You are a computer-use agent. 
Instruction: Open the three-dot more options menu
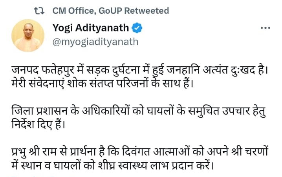265,29
